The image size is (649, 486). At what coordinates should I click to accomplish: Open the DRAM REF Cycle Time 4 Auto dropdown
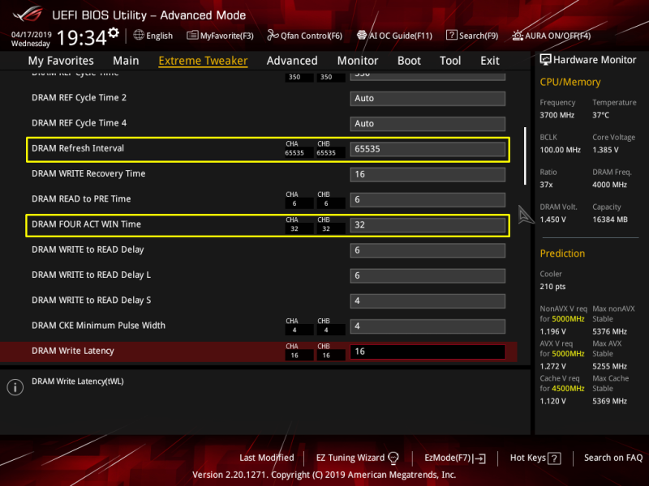tap(428, 123)
